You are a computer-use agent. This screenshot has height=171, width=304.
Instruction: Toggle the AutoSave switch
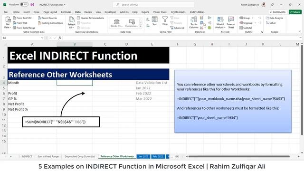24,4
